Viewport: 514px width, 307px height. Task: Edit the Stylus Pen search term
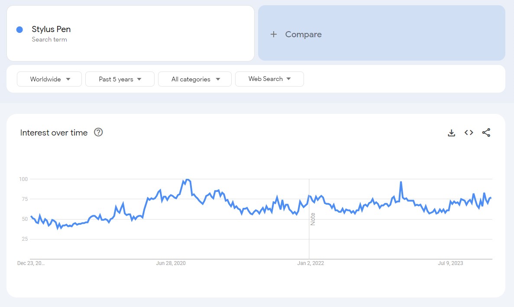tap(51, 29)
